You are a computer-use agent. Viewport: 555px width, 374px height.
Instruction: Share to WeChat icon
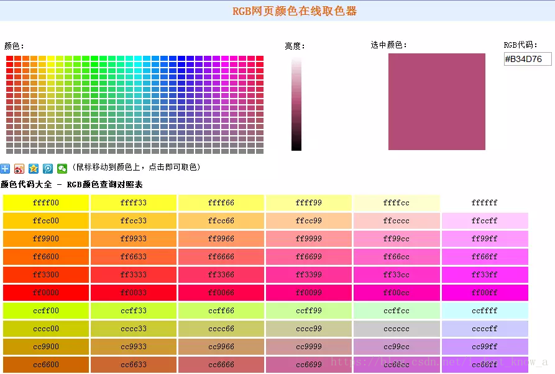click(x=62, y=169)
